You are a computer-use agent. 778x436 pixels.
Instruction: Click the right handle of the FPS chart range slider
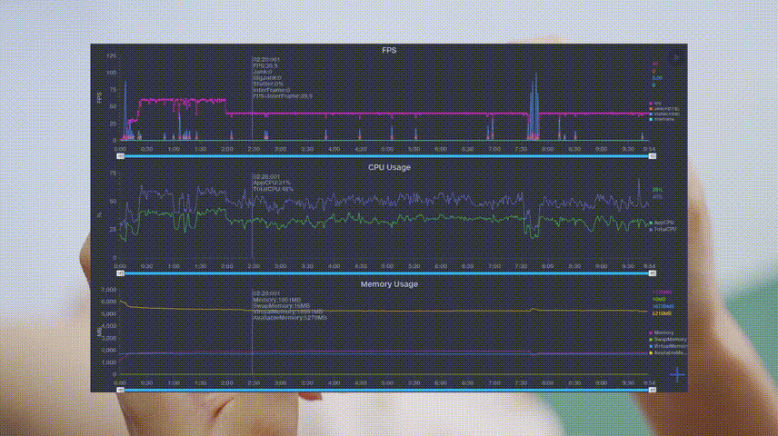[x=653, y=156]
